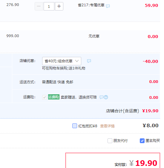Click the 省217:专属优惠 discount text

(x=91, y=5)
